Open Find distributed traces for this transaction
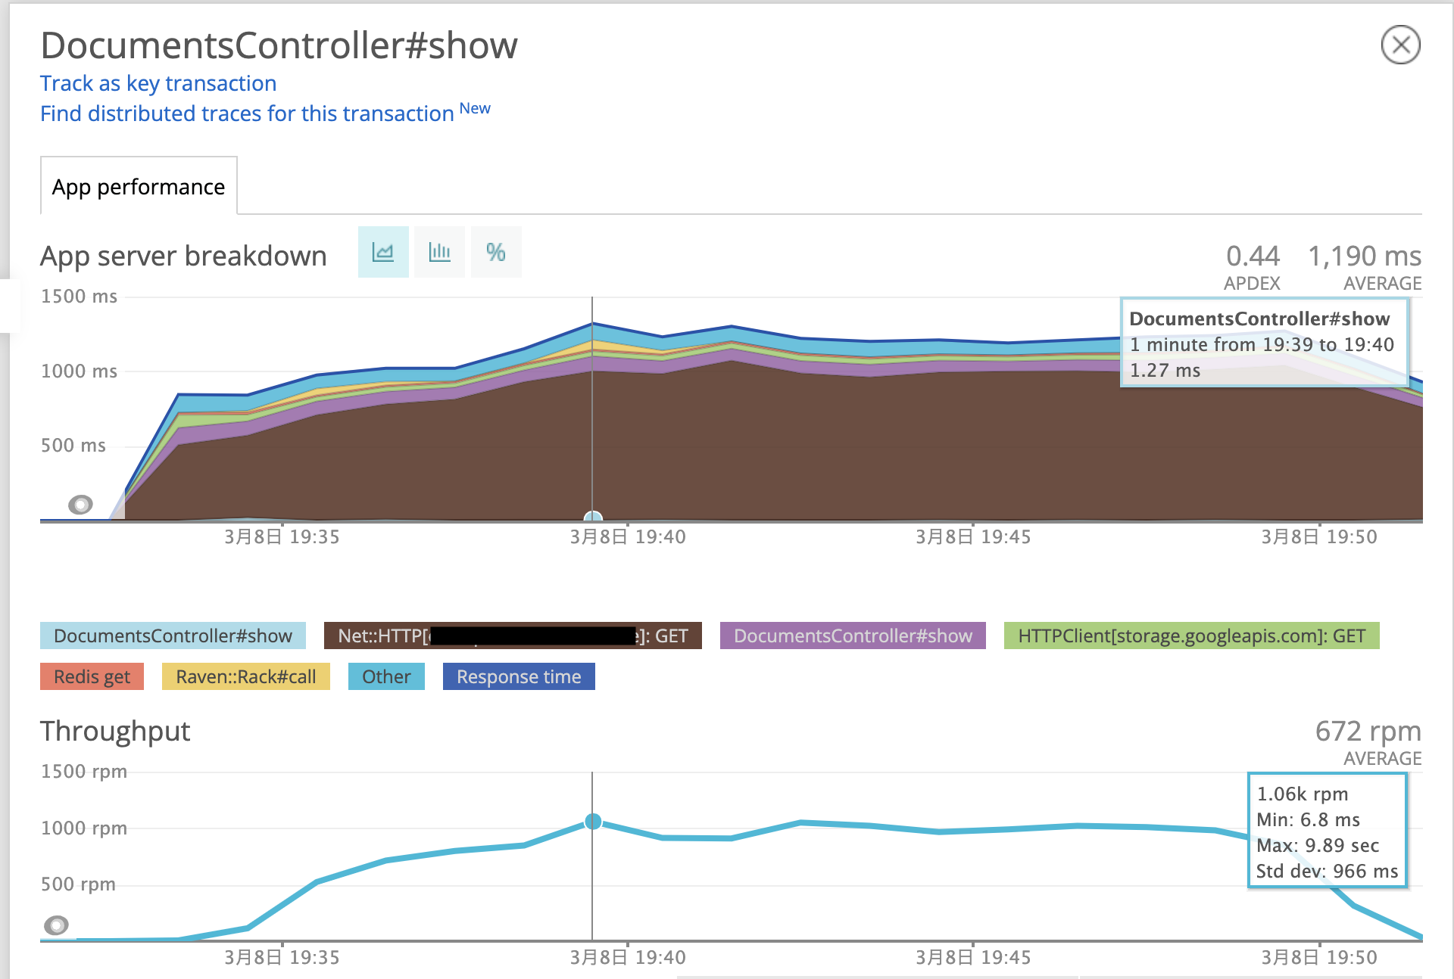The image size is (1454, 979). 247,113
